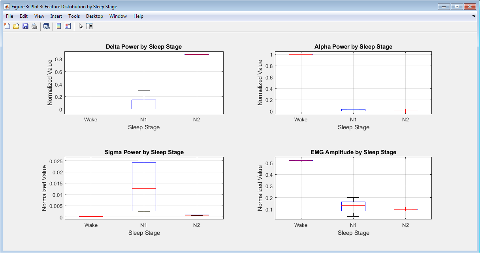480x253 pixels.
Task: Open the Edit menu
Action: coord(24,16)
